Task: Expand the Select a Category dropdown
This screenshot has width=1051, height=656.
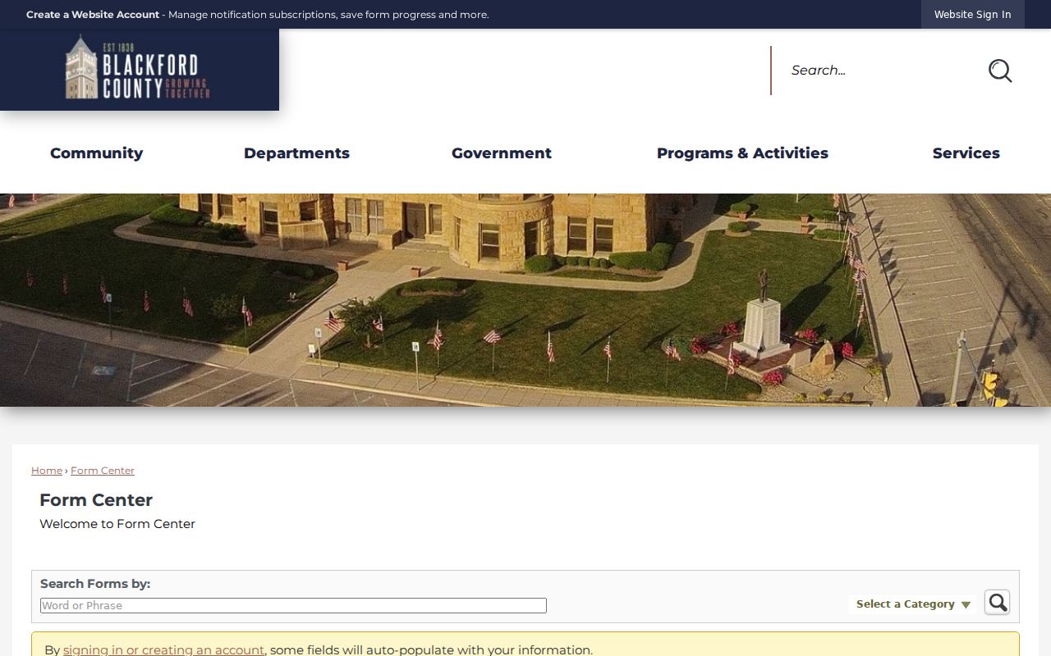Action: (x=913, y=604)
